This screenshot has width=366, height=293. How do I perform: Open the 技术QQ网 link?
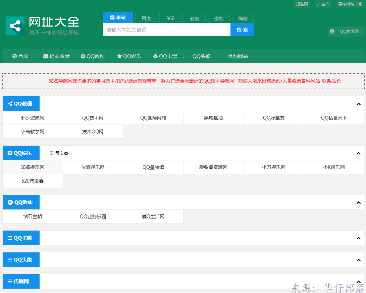(93, 132)
